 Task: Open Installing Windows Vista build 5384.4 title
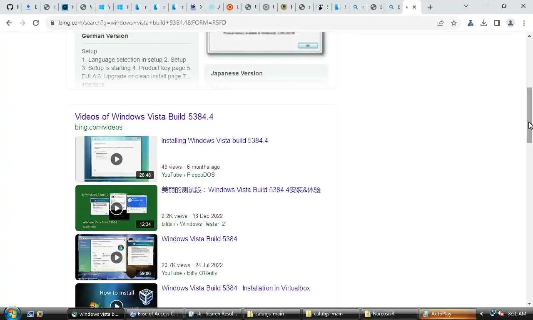(x=214, y=141)
